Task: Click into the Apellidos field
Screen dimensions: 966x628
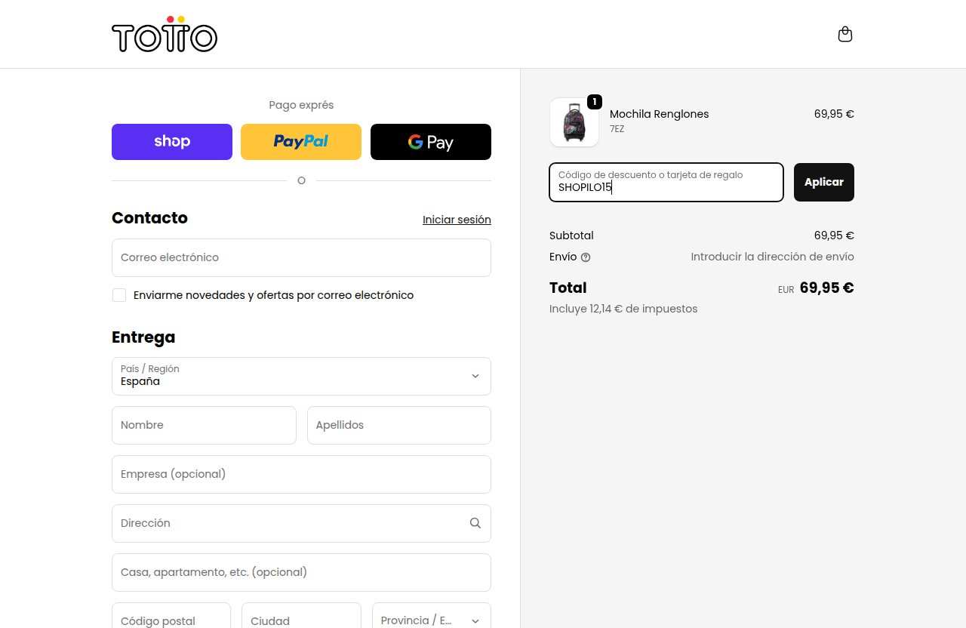Action: tap(399, 425)
